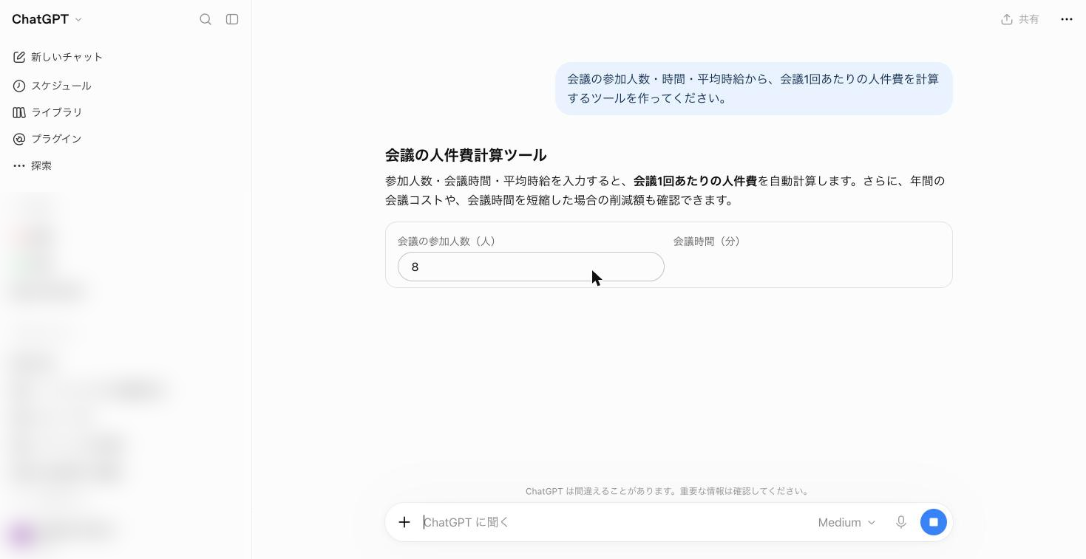Screen dimensions: 1086x559
Task: Open the more options menu top right
Action: 1066,19
